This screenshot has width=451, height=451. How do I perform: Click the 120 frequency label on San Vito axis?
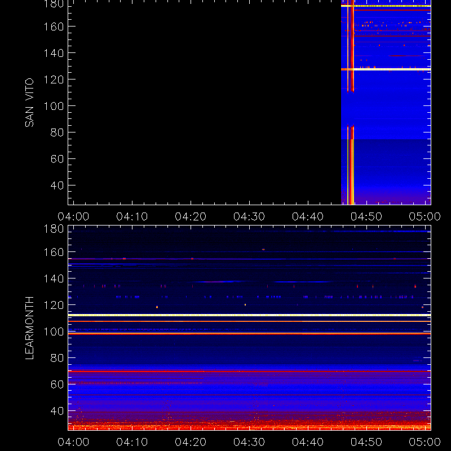click(x=54, y=79)
